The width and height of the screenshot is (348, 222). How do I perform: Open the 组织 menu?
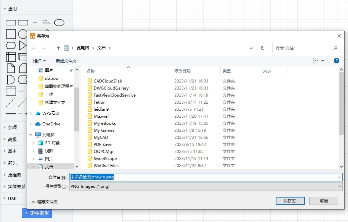39,61
